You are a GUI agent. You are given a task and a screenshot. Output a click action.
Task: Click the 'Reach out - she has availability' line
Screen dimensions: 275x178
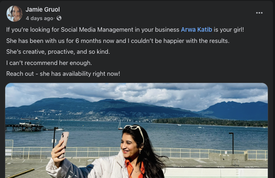pyautogui.click(x=63, y=74)
